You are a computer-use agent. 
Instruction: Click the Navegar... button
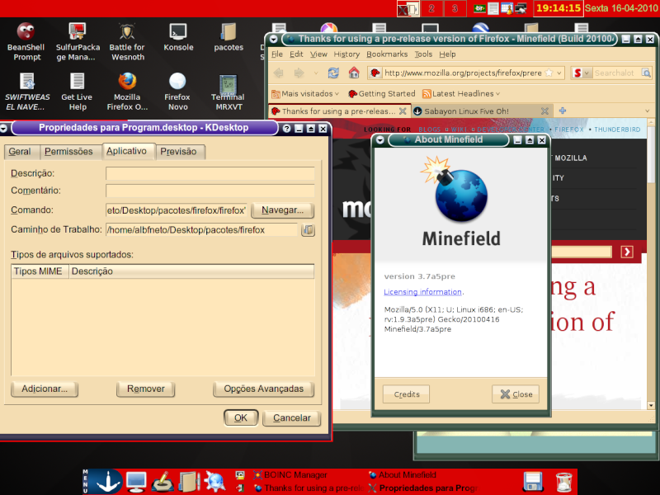[x=282, y=210]
